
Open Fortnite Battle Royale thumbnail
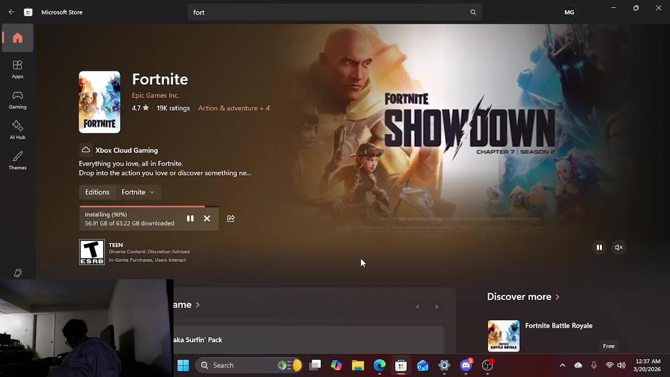(x=504, y=336)
